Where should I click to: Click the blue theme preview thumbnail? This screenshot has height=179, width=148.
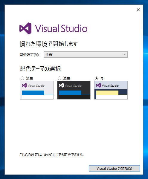(x=111, y=90)
